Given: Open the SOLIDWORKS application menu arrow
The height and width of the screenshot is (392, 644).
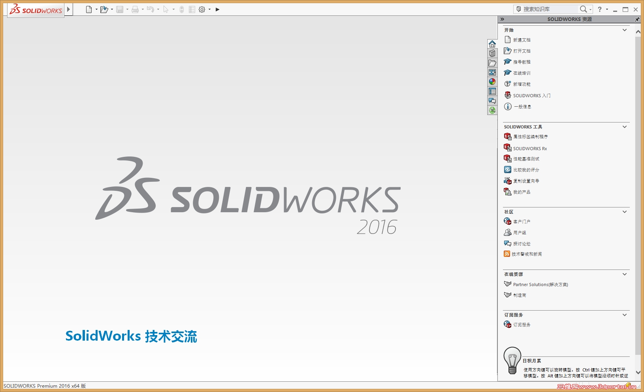Looking at the screenshot, I should [68, 9].
